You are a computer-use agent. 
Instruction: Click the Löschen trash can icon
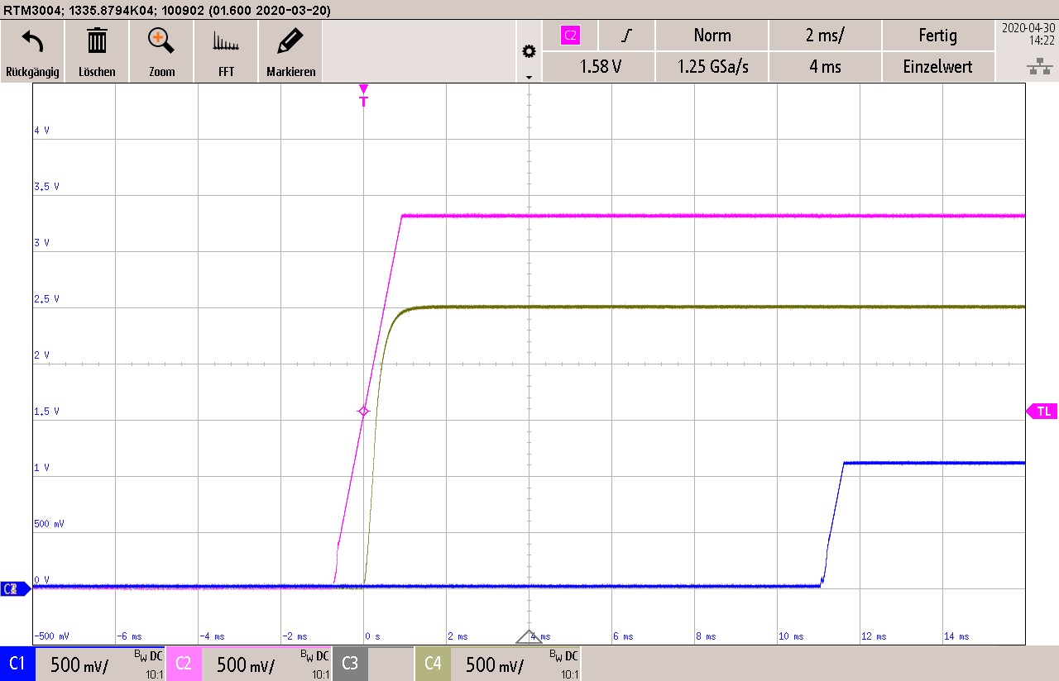point(97,40)
